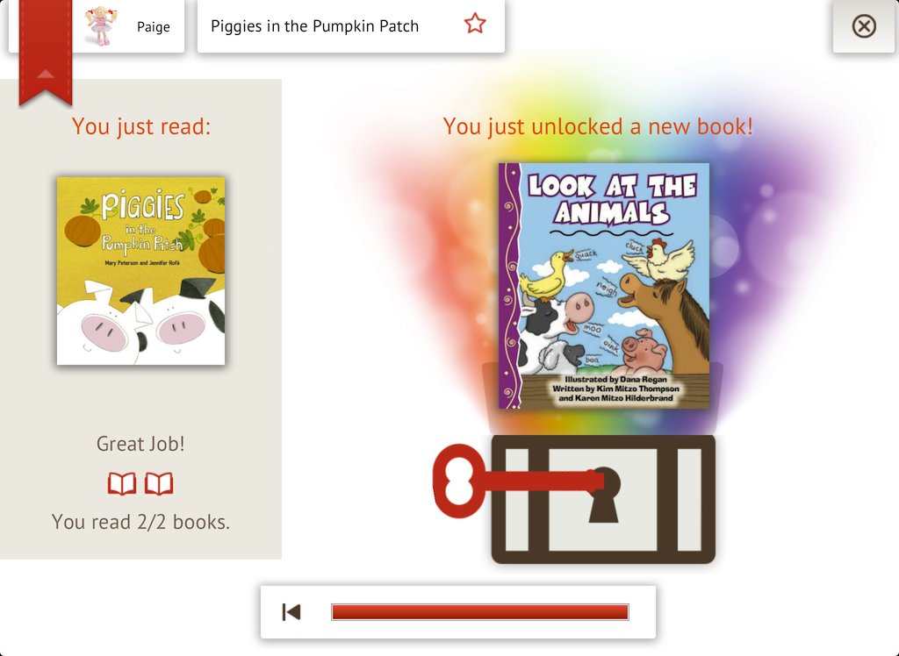Click the red key icon
Image resolution: width=899 pixels, height=656 pixels.
516,481
